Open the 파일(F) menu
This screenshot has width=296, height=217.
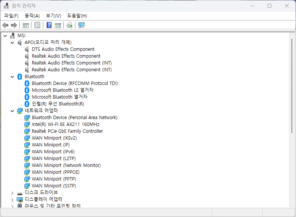[x=11, y=16]
